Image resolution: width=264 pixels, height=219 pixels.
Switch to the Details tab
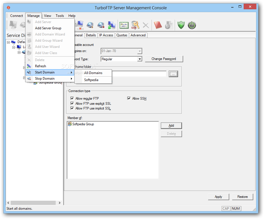91,35
